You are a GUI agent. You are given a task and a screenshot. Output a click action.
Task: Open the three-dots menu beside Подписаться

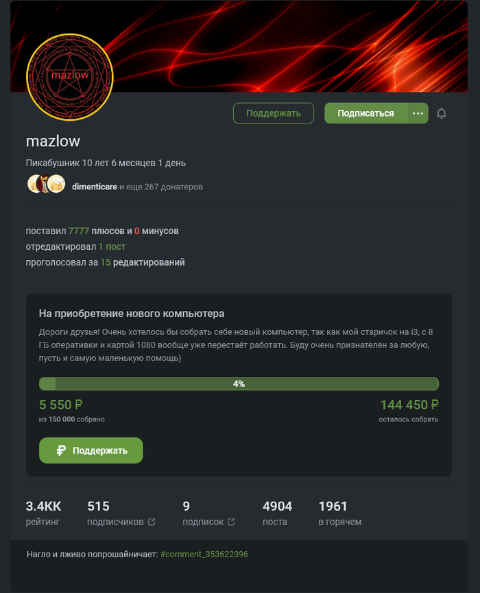click(418, 113)
